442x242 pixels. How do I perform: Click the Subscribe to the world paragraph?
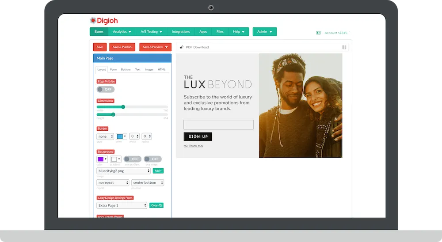[x=218, y=103]
